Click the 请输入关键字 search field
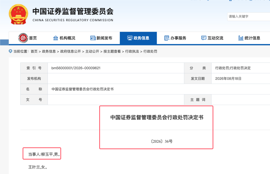This screenshot has width=270, height=174. [x=249, y=16]
